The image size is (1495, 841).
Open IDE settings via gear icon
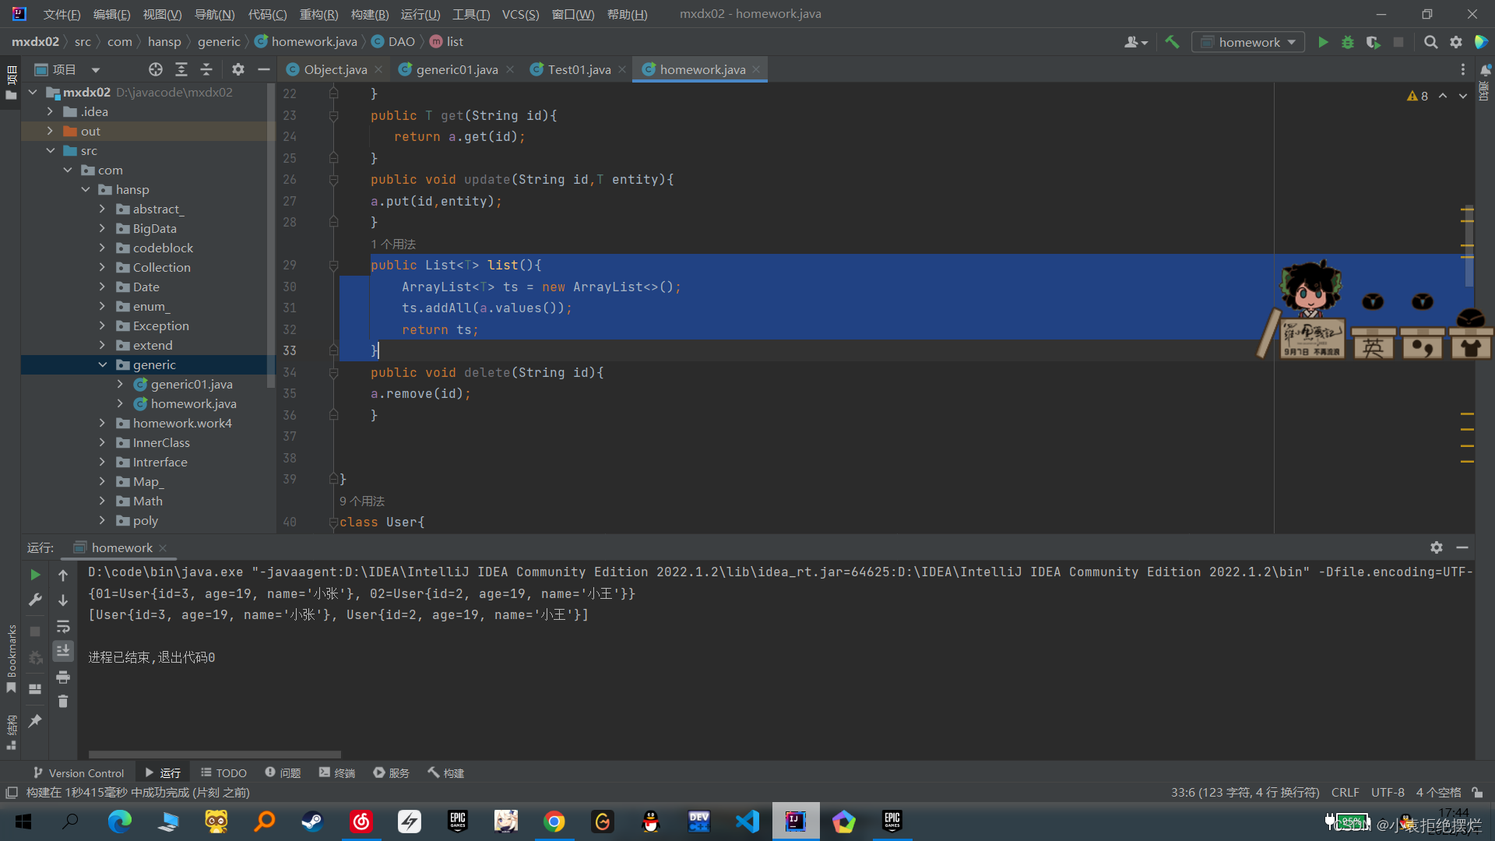point(1456,42)
